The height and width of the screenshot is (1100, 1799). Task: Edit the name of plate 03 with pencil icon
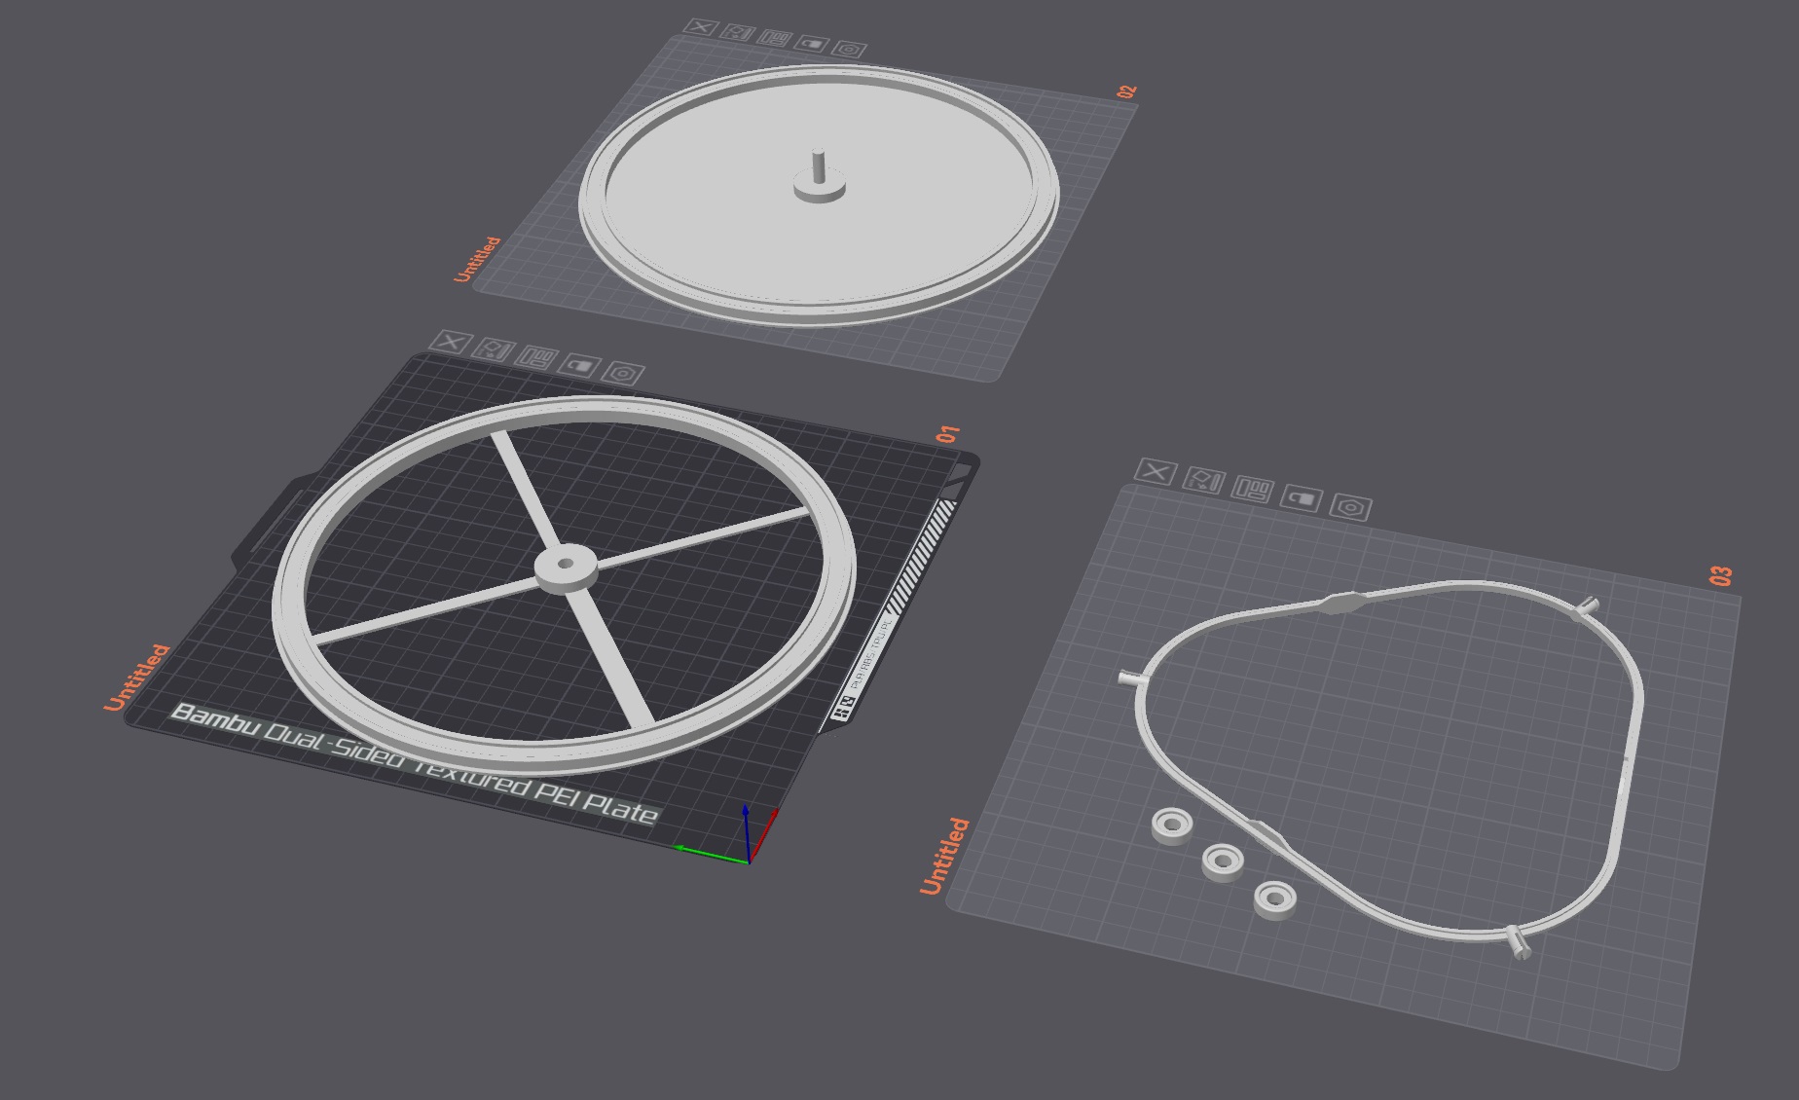click(x=1204, y=479)
